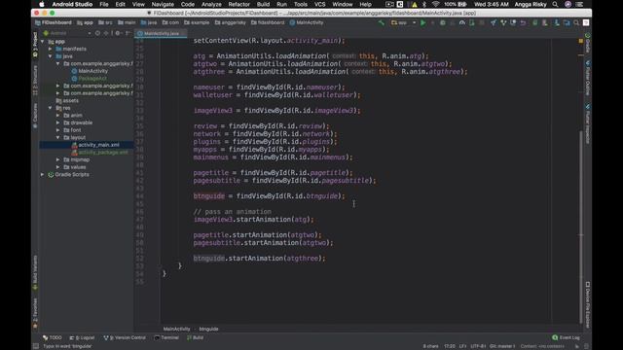Expand the anim folder
Image resolution: width=623 pixels, height=350 pixels.
pyautogui.click(x=58, y=116)
